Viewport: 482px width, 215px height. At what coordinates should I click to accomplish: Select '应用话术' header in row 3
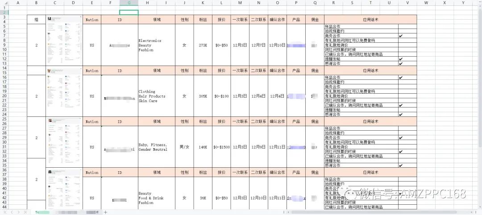coord(370,20)
